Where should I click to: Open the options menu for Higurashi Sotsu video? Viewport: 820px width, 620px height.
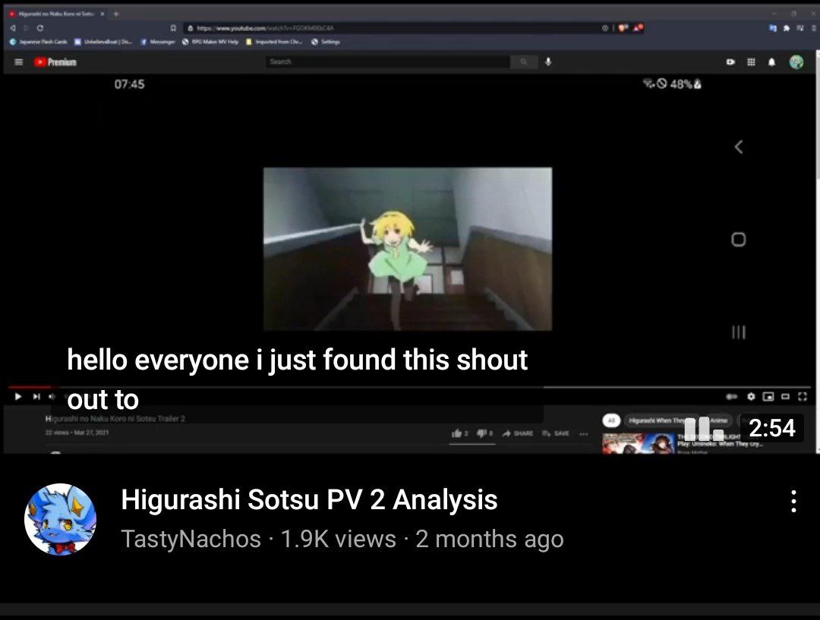[x=793, y=501]
